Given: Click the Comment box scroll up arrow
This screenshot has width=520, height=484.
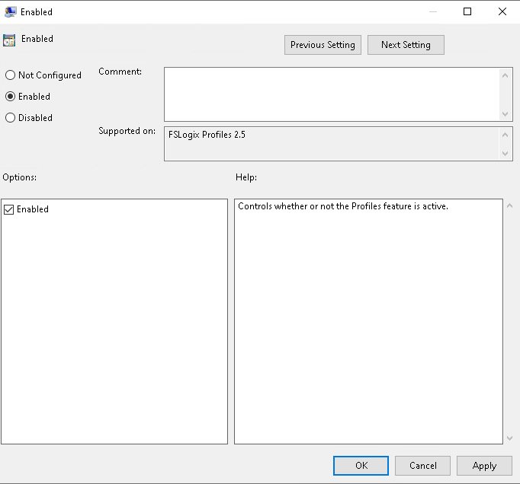Looking at the screenshot, I should point(505,75).
